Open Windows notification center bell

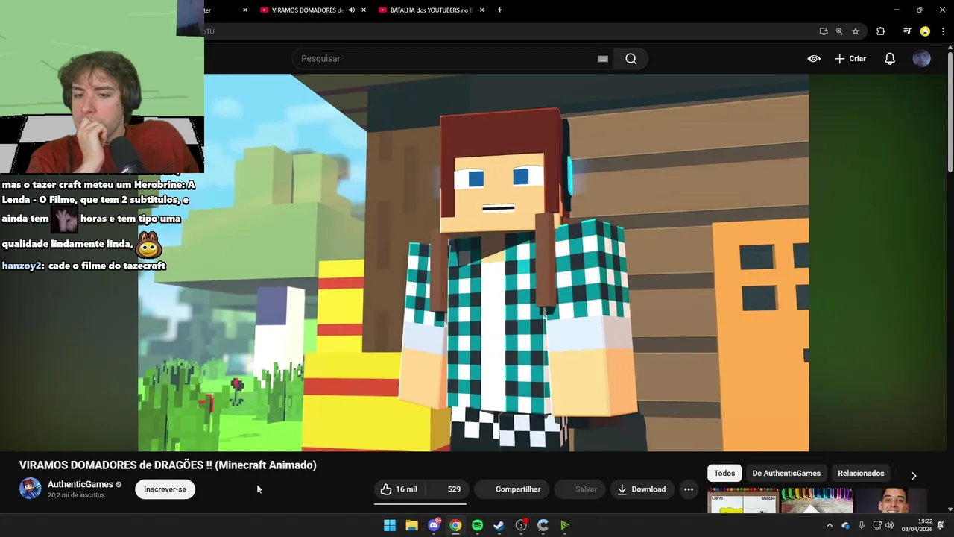click(x=941, y=525)
